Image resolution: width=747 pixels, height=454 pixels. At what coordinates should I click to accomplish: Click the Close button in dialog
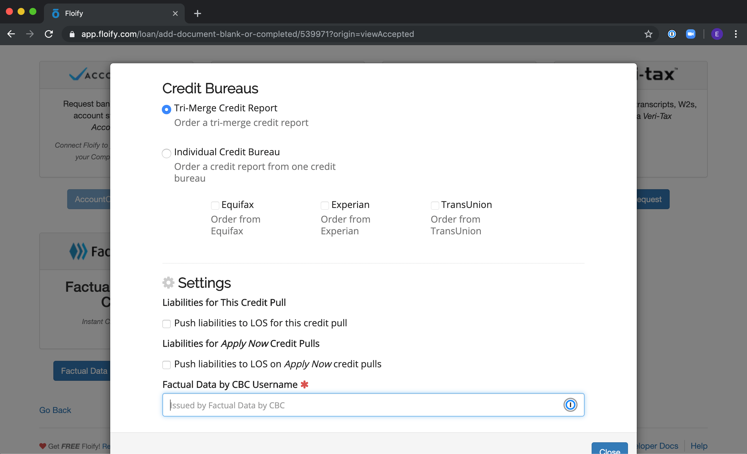tap(610, 449)
